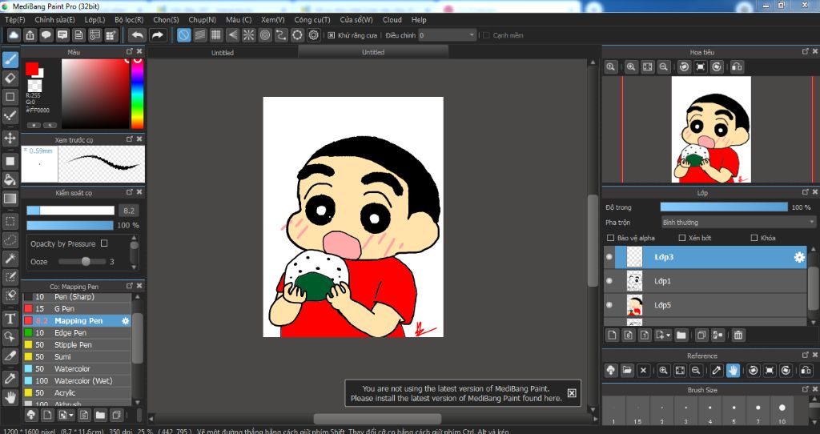The height and width of the screenshot is (434, 820).
Task: Select the Hand tool
Action: click(x=10, y=397)
